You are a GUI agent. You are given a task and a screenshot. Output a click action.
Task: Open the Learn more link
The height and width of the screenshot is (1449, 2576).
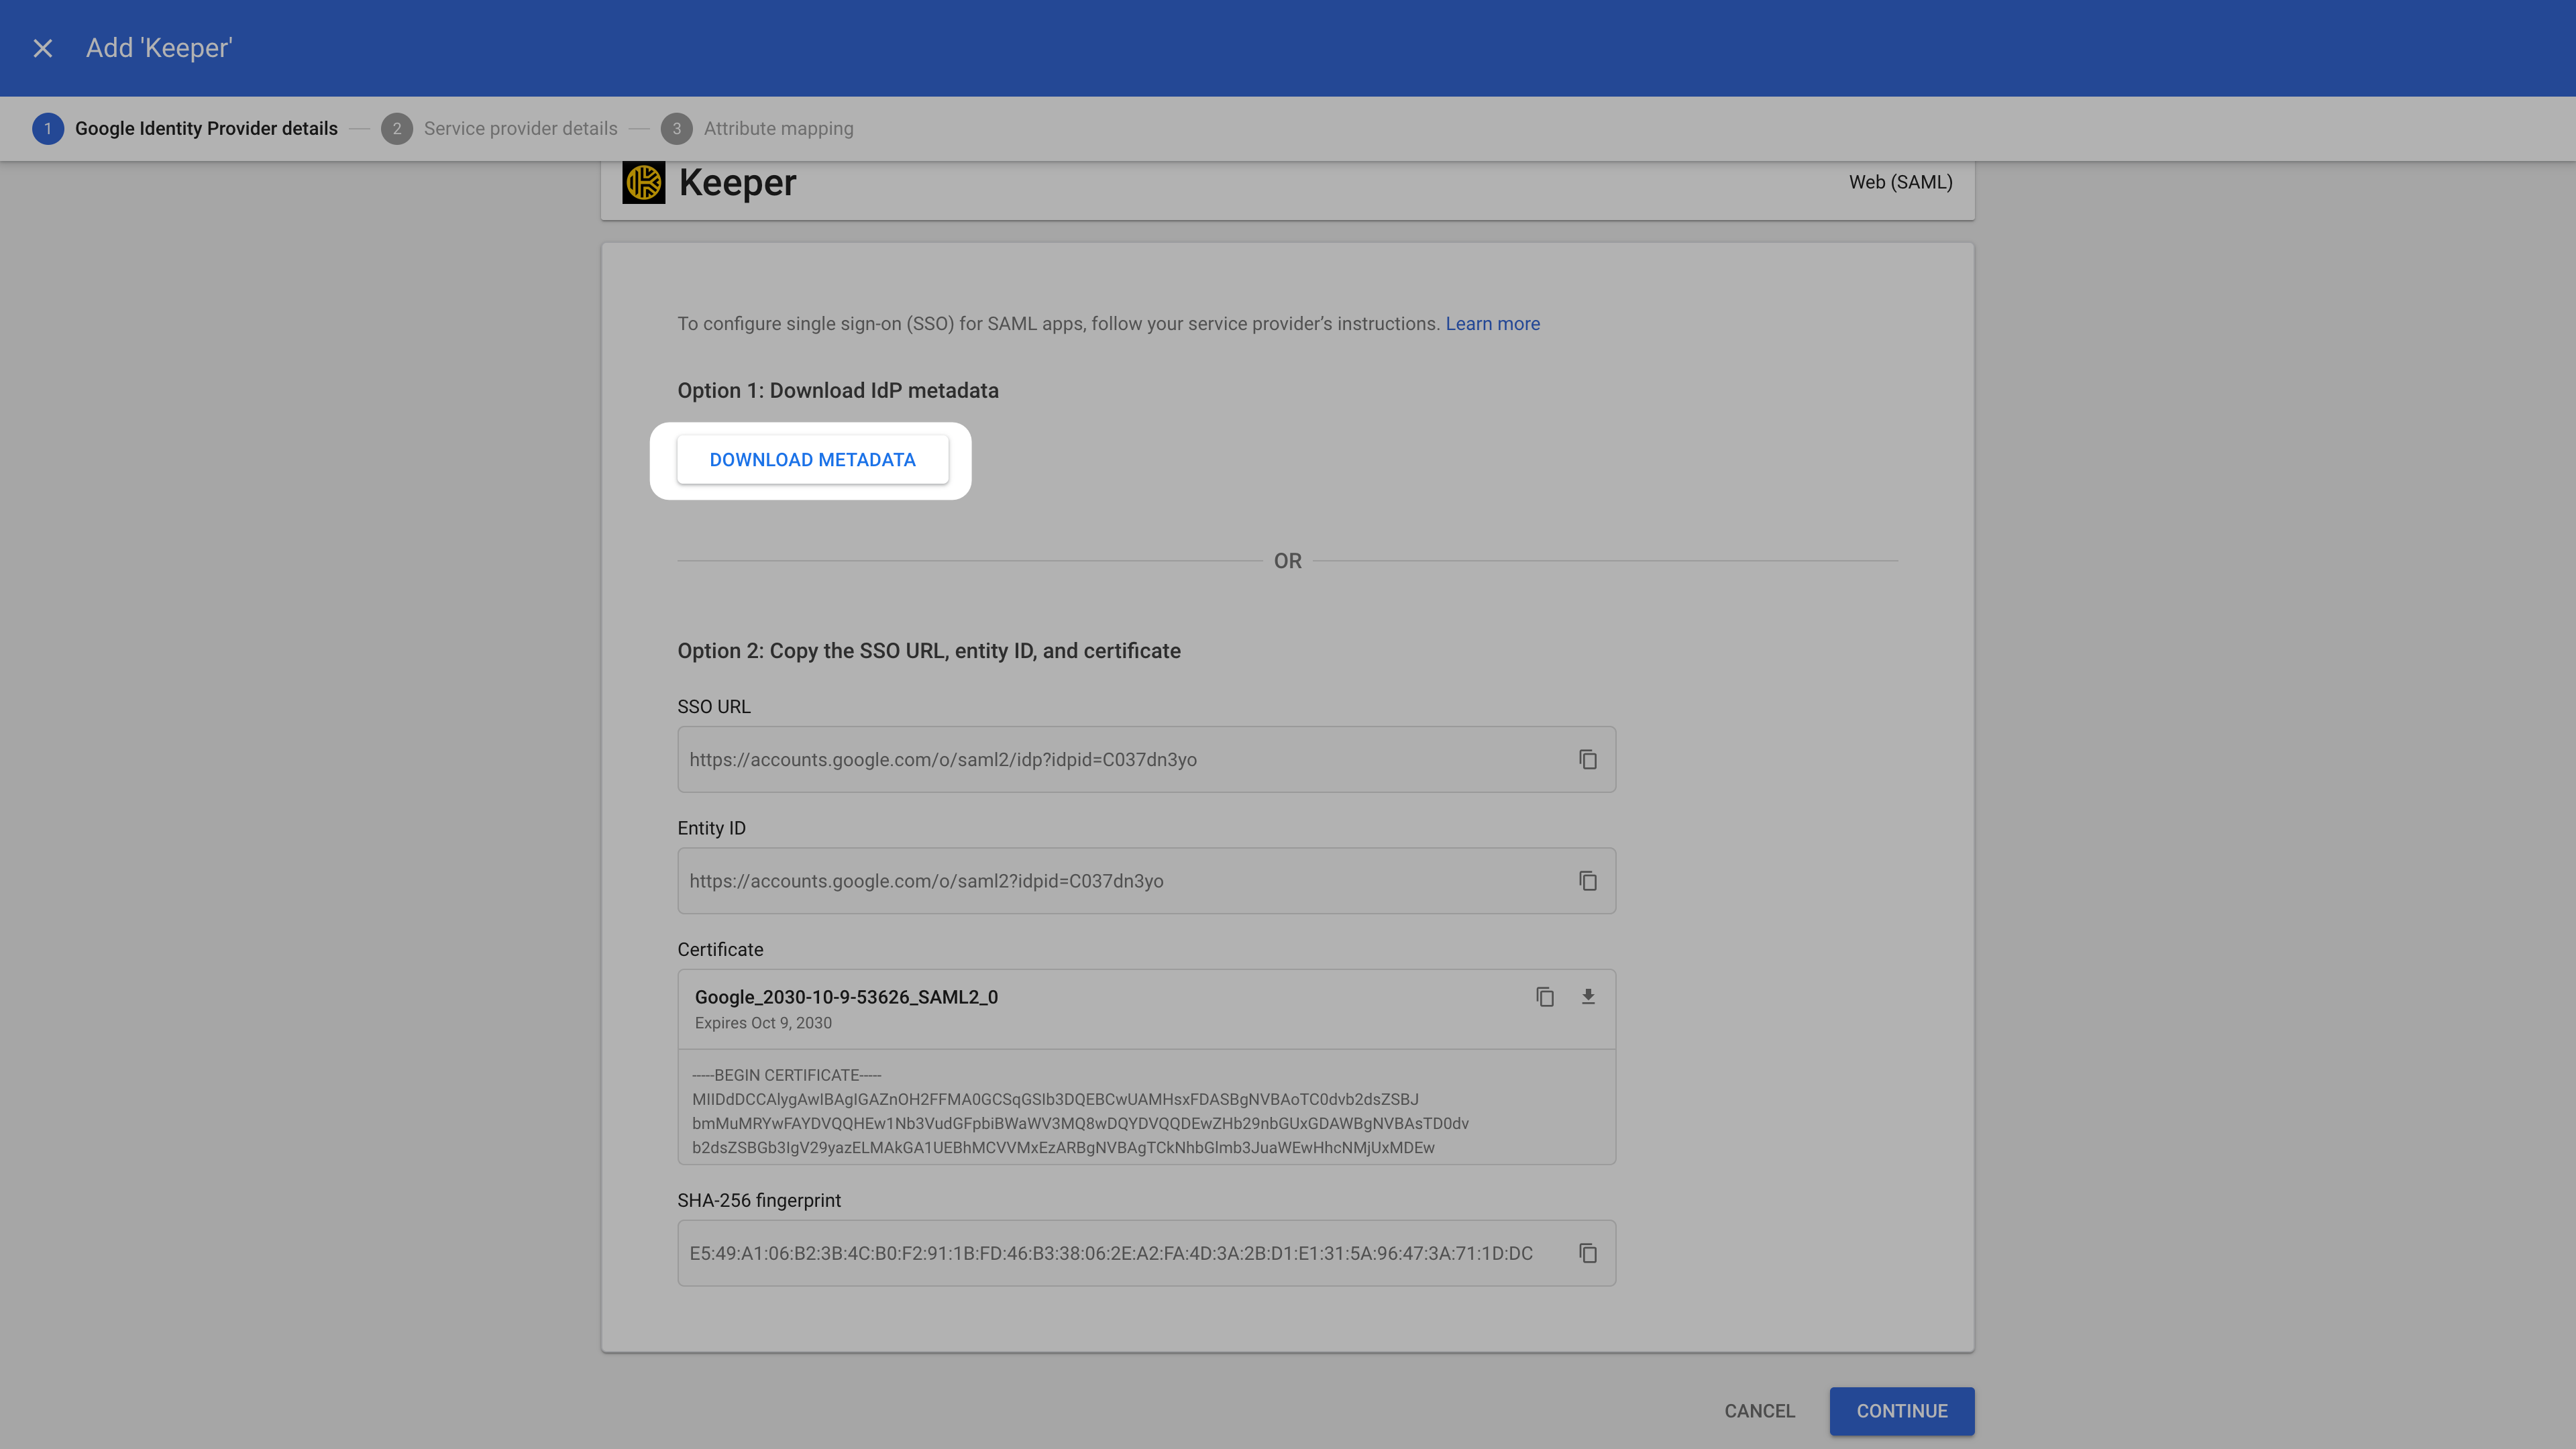tap(1492, 323)
